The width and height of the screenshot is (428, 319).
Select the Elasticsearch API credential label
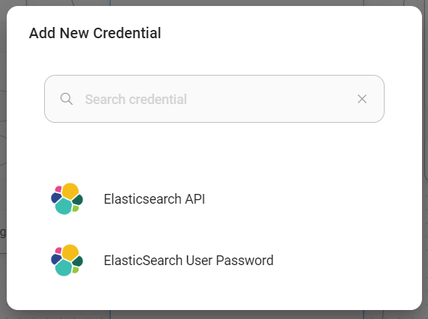coord(154,199)
